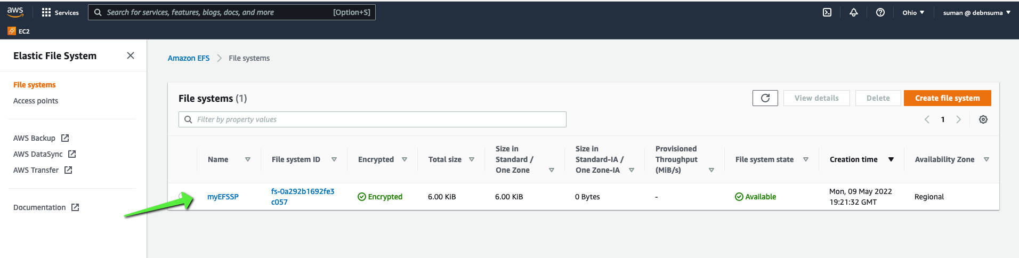This screenshot has height=258, width=1019.
Task: Open the Ohio region dropdown
Action: 913,12
